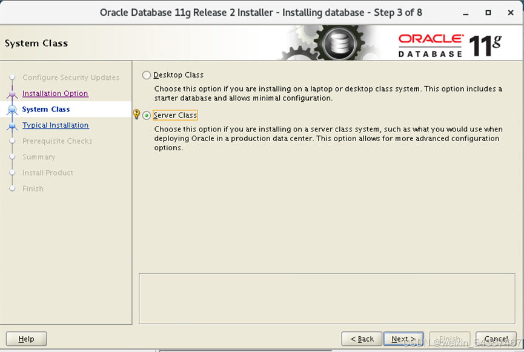This screenshot has height=352, width=524.
Task: Click the System Class step in sidebar
Action: point(46,110)
